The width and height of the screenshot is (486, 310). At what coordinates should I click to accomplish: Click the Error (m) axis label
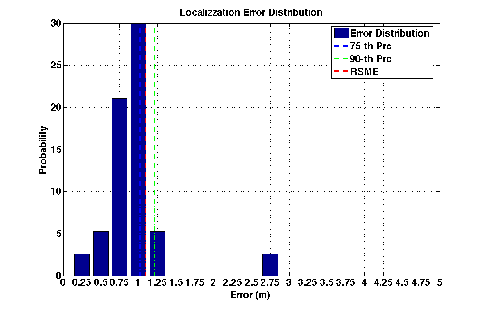click(x=251, y=295)
